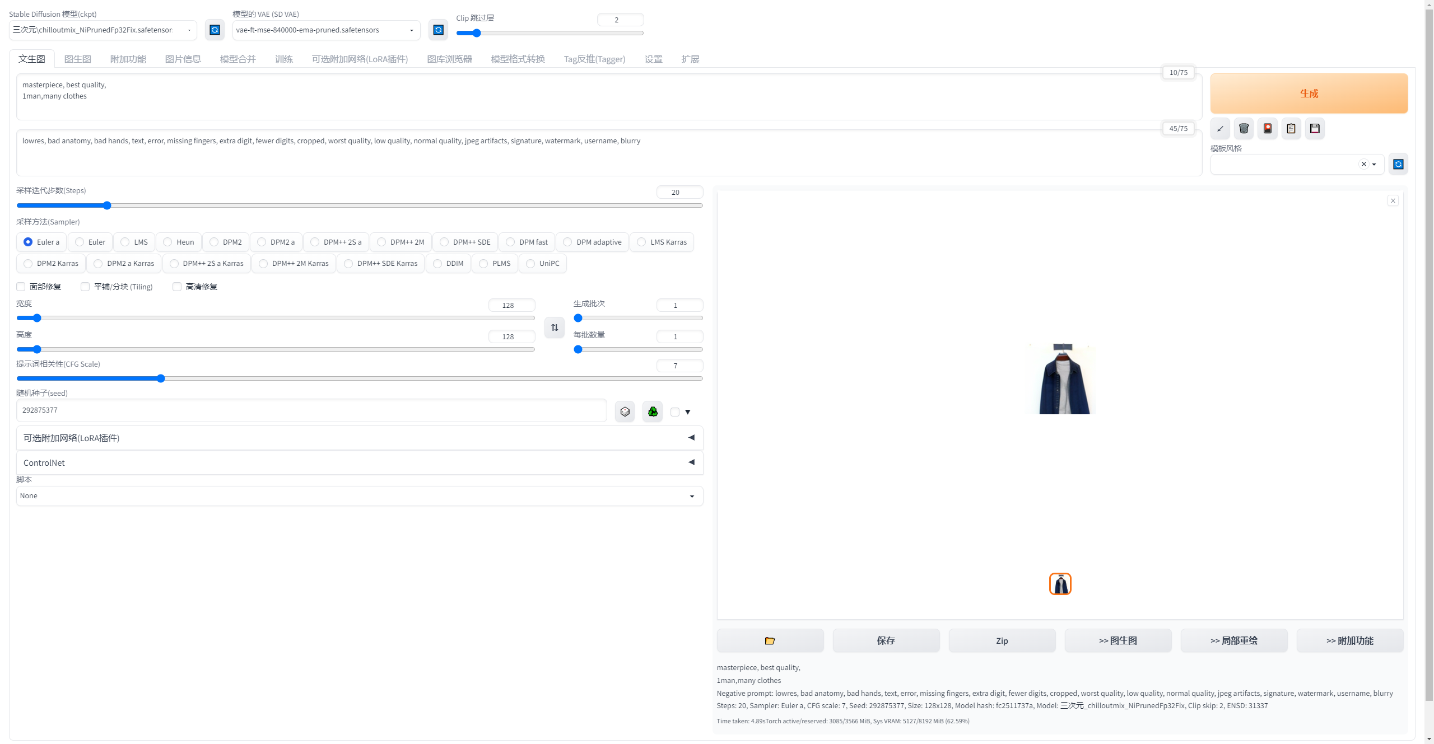Refresh the Stable Diffusion checkpoint list
The height and width of the screenshot is (744, 1434).
click(215, 30)
